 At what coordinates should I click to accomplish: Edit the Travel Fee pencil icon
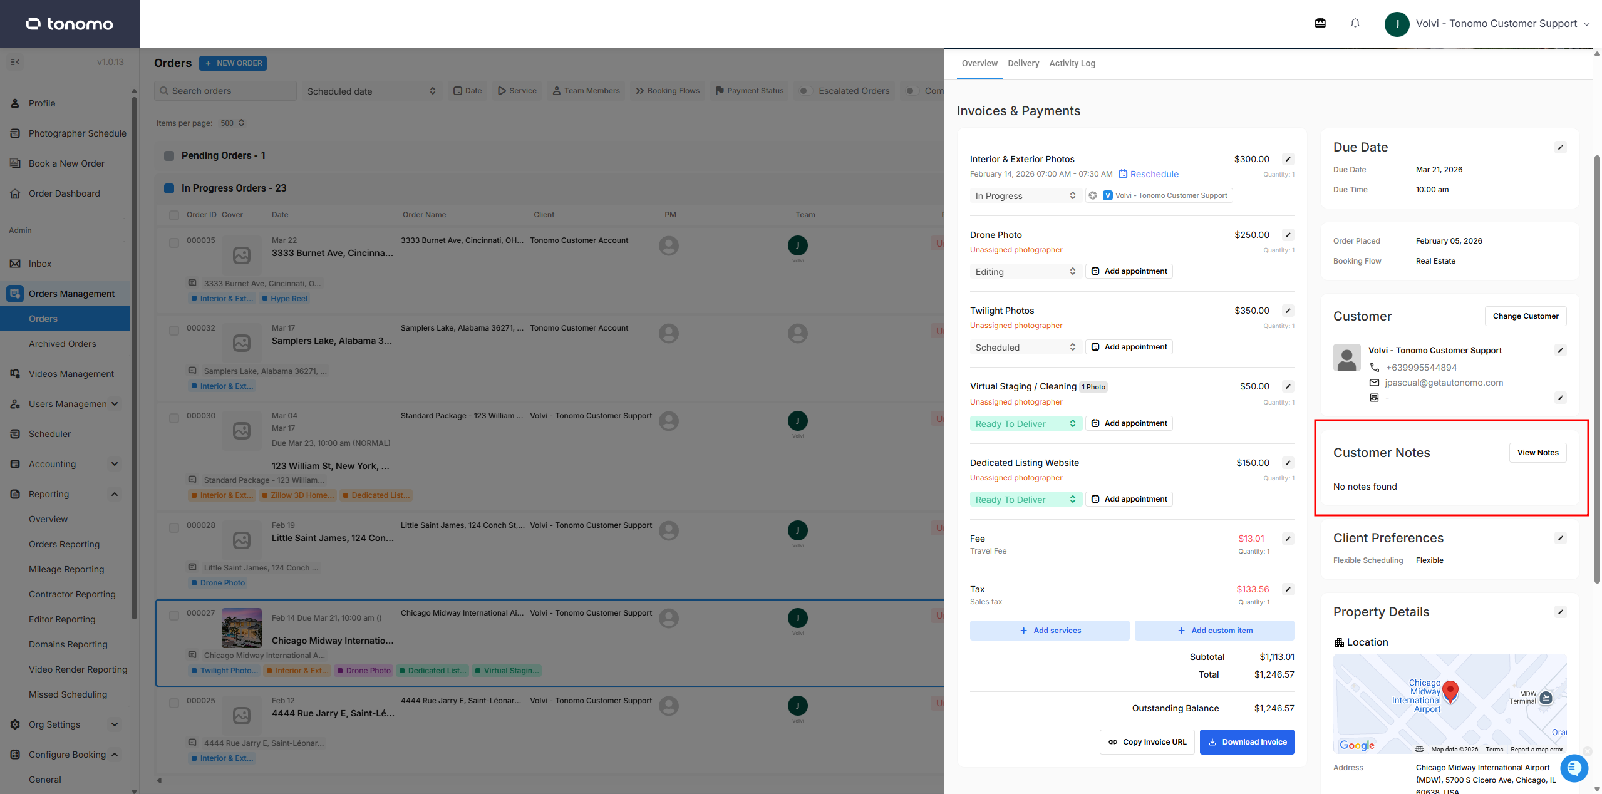1288,539
